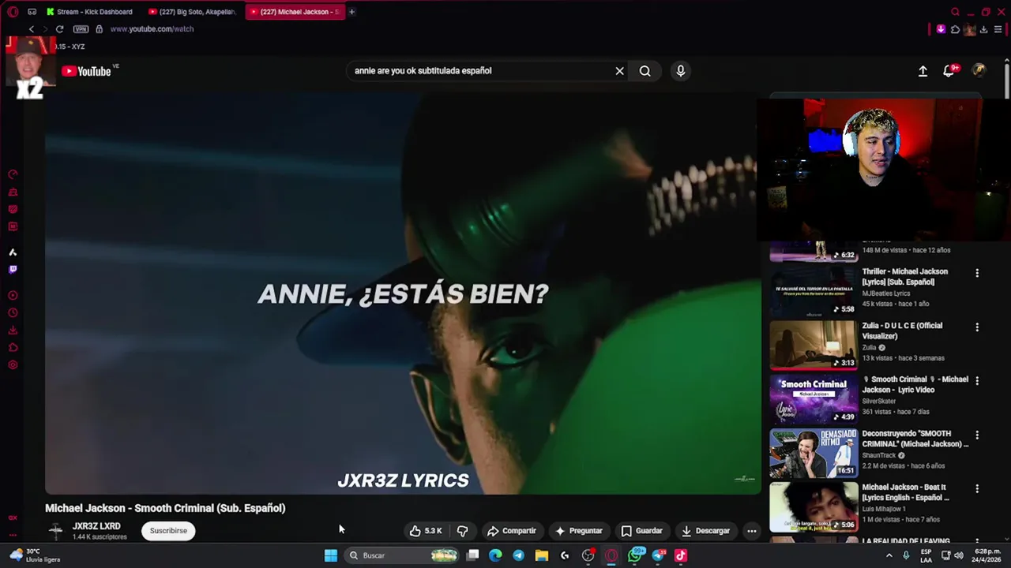
Task: Open WhatsApp from taskbar
Action: tap(635, 555)
